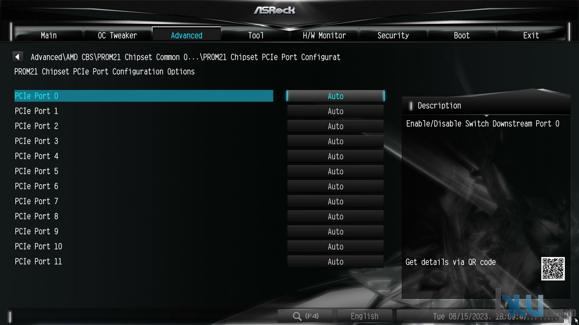The width and height of the screenshot is (579, 325).
Task: Click the search magnifier (F4) icon
Action: tap(305, 316)
